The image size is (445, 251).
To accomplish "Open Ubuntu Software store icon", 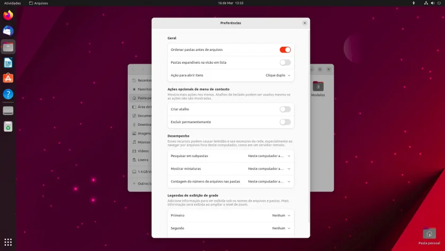I will coord(8,78).
